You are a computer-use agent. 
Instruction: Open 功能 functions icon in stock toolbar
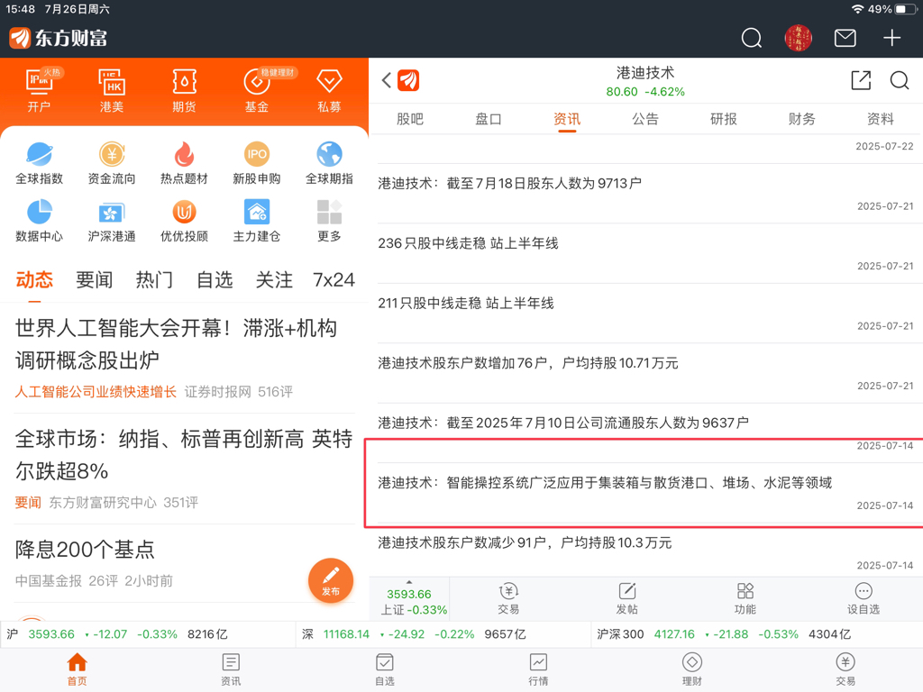pos(745,598)
